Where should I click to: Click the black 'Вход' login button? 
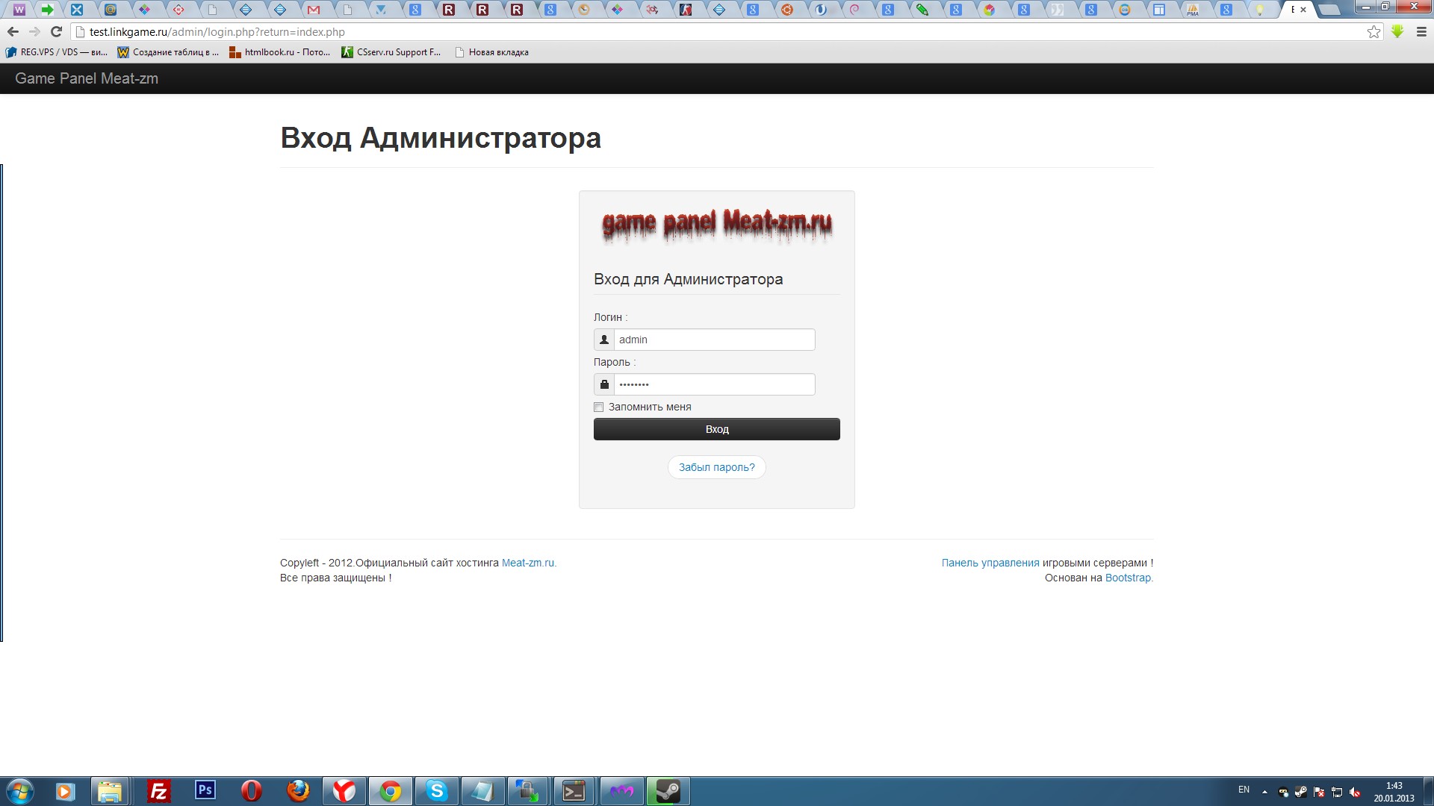(717, 429)
